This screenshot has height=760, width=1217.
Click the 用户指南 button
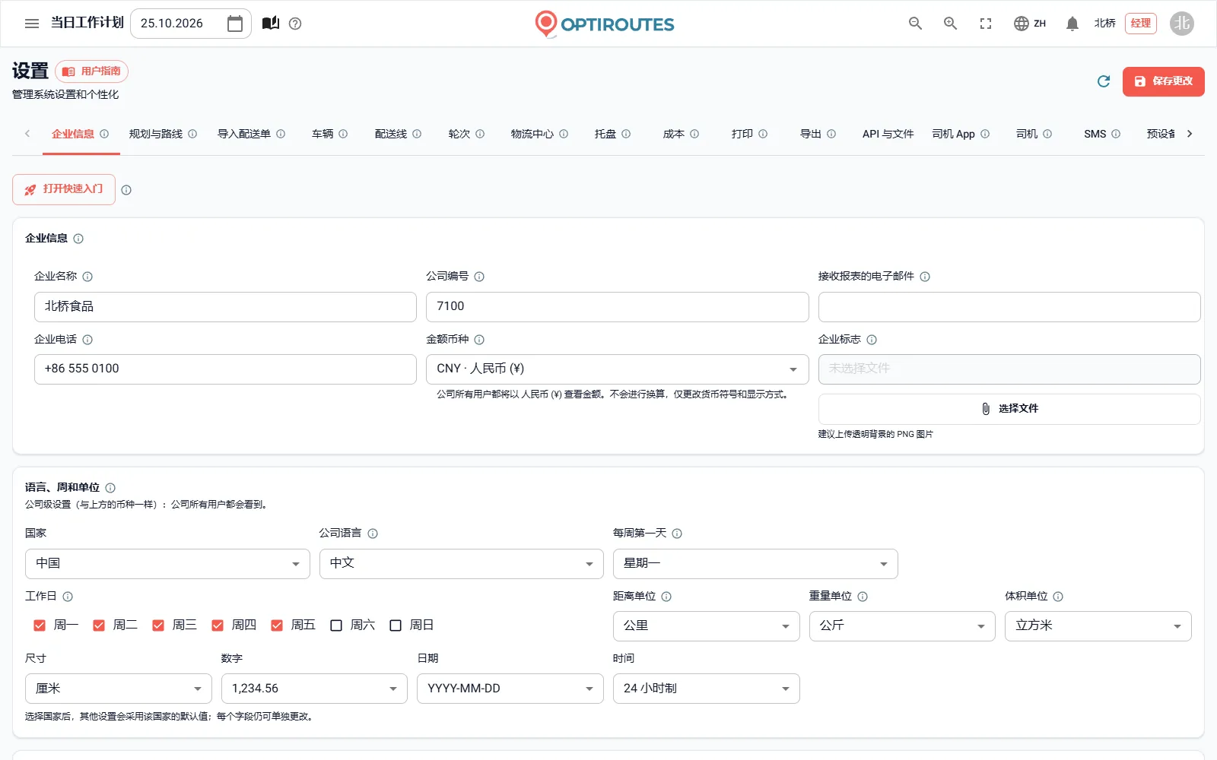(x=91, y=71)
